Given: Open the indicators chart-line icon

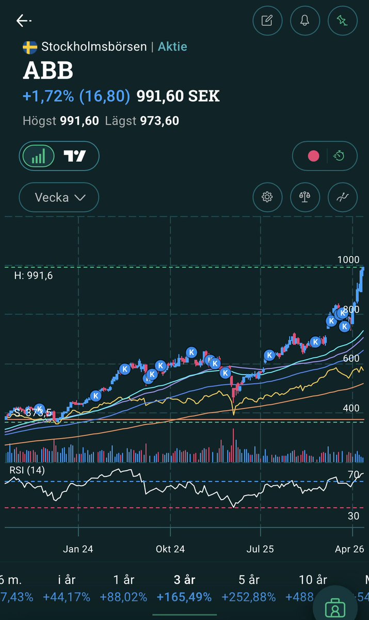Looking at the screenshot, I should [x=342, y=197].
